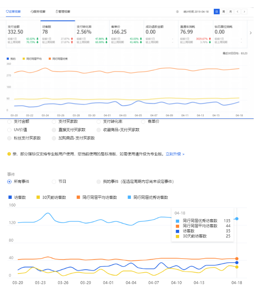Click the yellow notice icon before 亲
The width and height of the screenshot is (274, 293).
click(x=9, y=154)
